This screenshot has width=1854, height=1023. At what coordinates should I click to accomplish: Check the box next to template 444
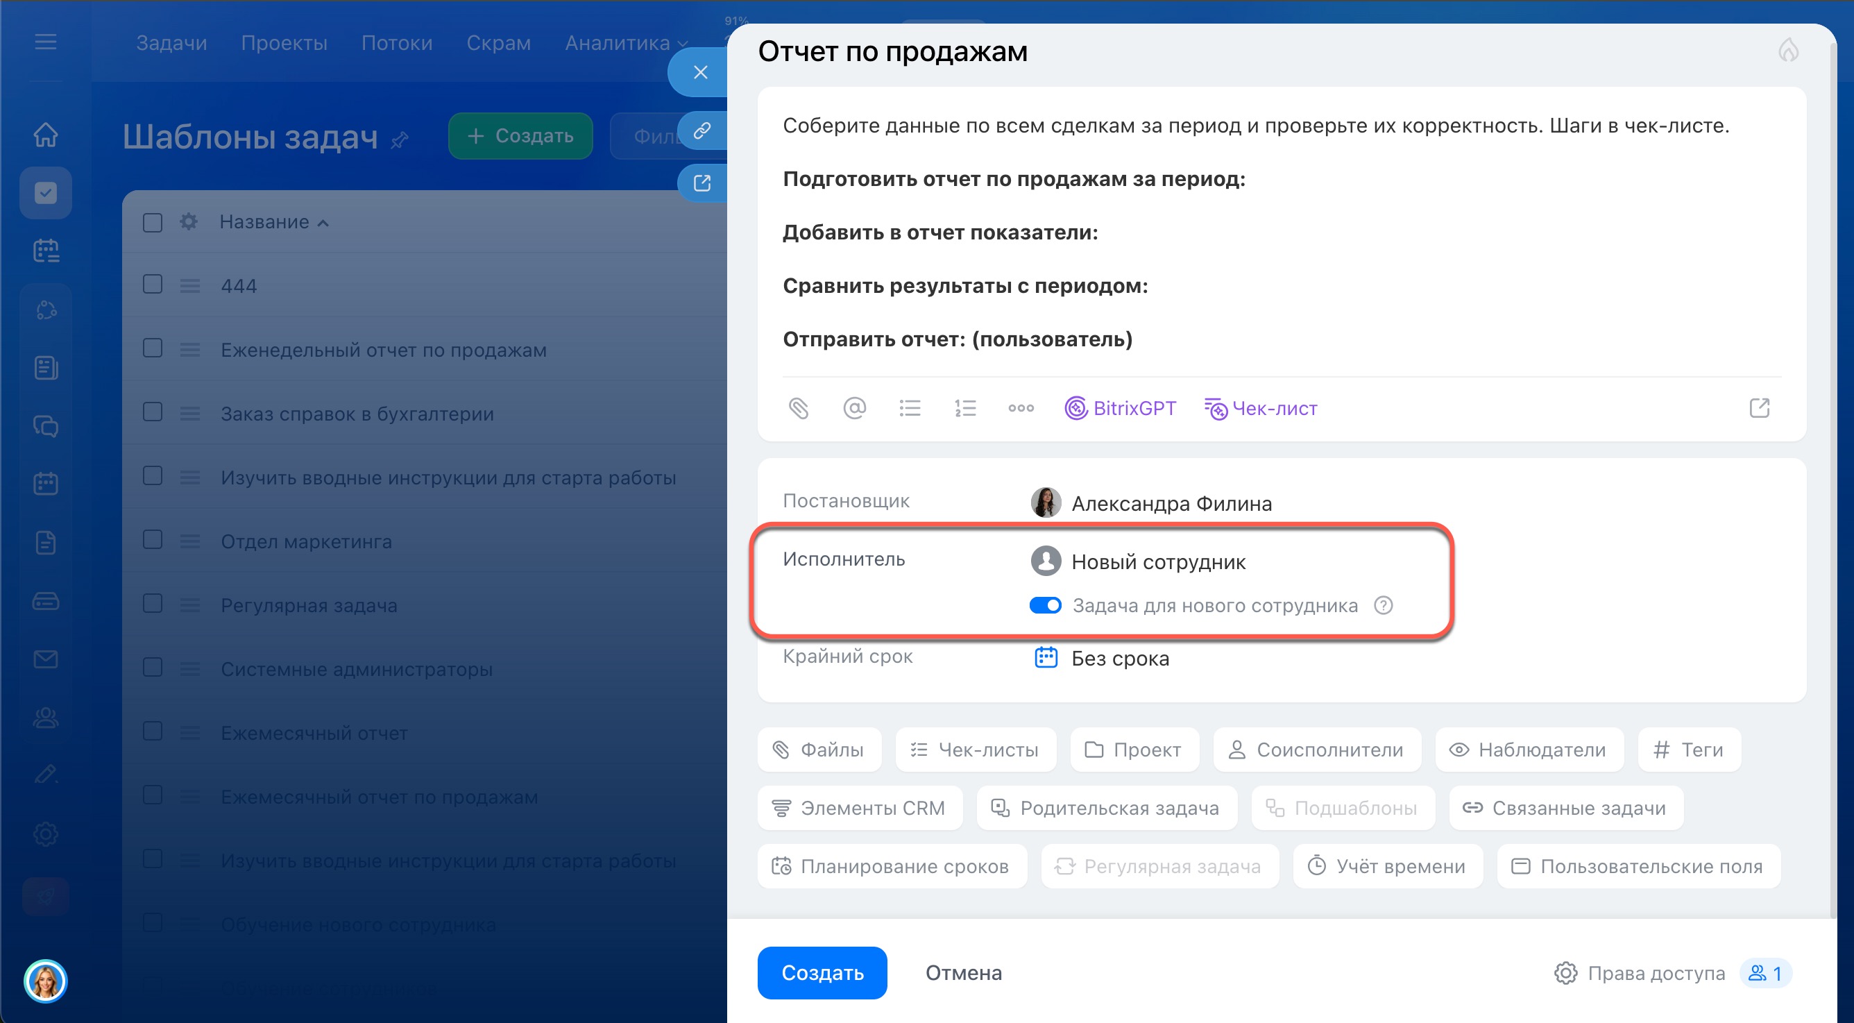tap(153, 285)
